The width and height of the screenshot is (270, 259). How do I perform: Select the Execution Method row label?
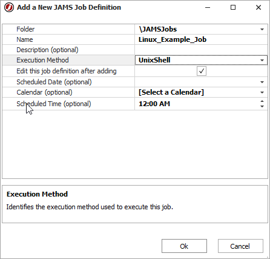(42, 60)
